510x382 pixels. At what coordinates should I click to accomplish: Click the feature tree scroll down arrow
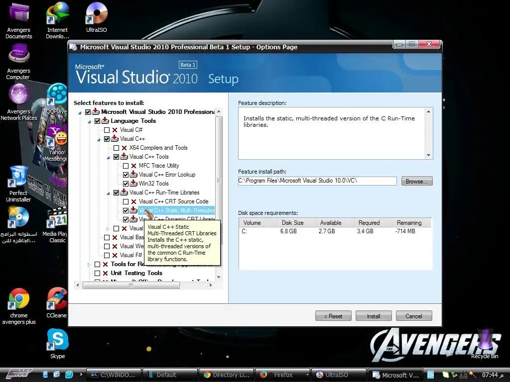pos(219,277)
